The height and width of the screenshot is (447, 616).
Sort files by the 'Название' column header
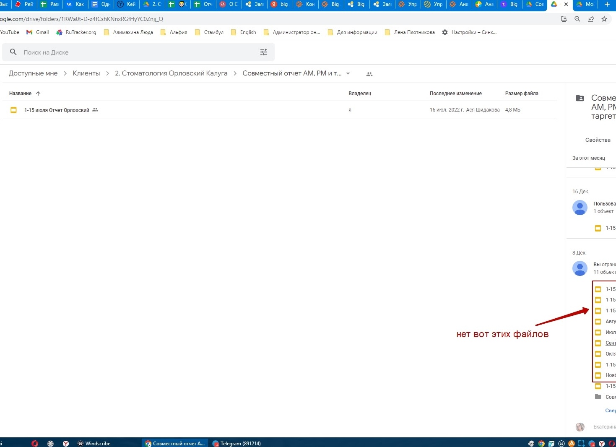(20, 94)
